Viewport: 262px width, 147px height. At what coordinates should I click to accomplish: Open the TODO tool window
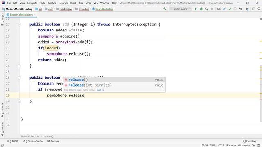12,141
